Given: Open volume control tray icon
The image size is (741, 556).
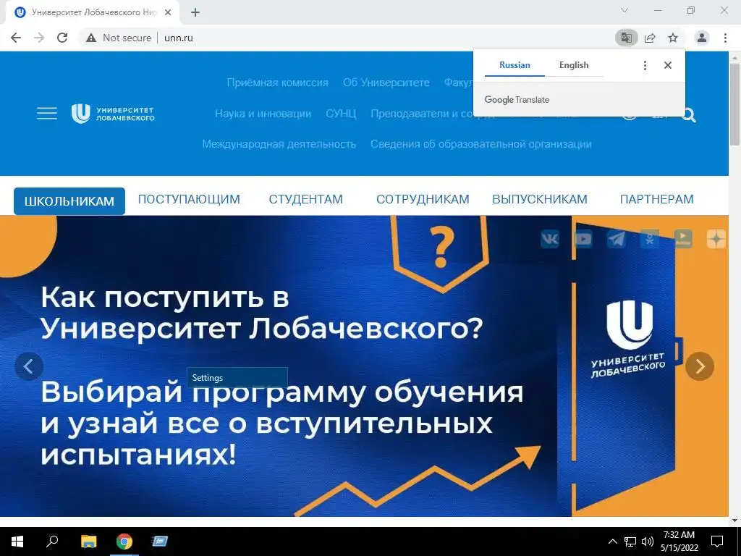Looking at the screenshot, I should [648, 542].
